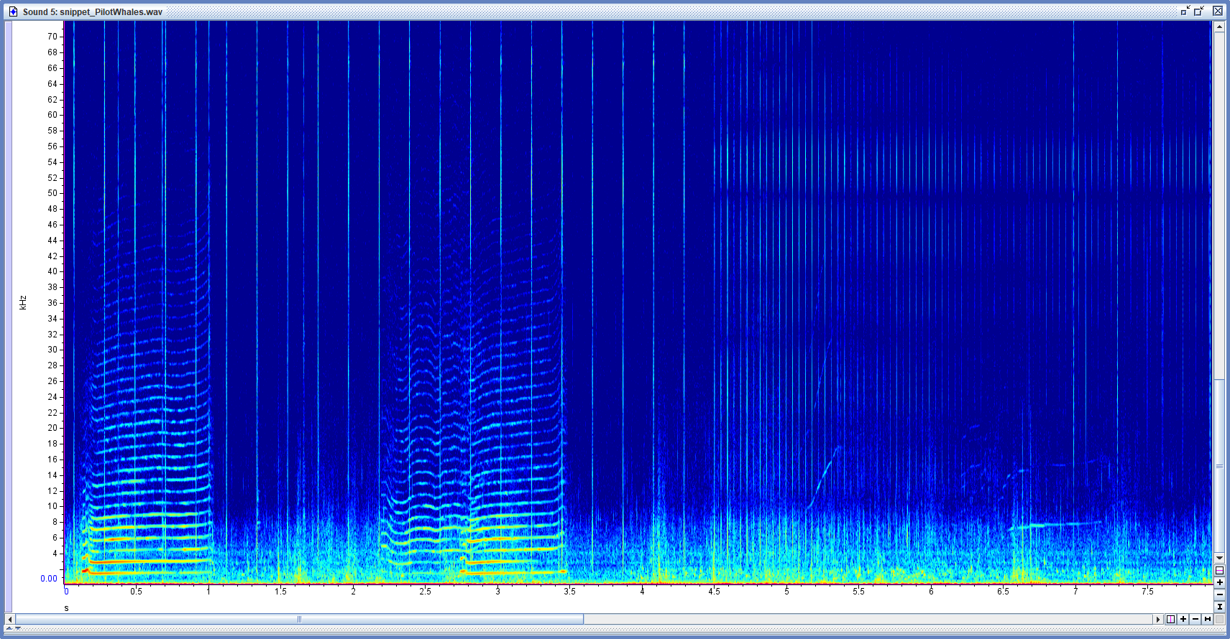Click the horizontal time scrollbar thumb
Screen dimensions: 1230x639
pyautogui.click(x=299, y=619)
